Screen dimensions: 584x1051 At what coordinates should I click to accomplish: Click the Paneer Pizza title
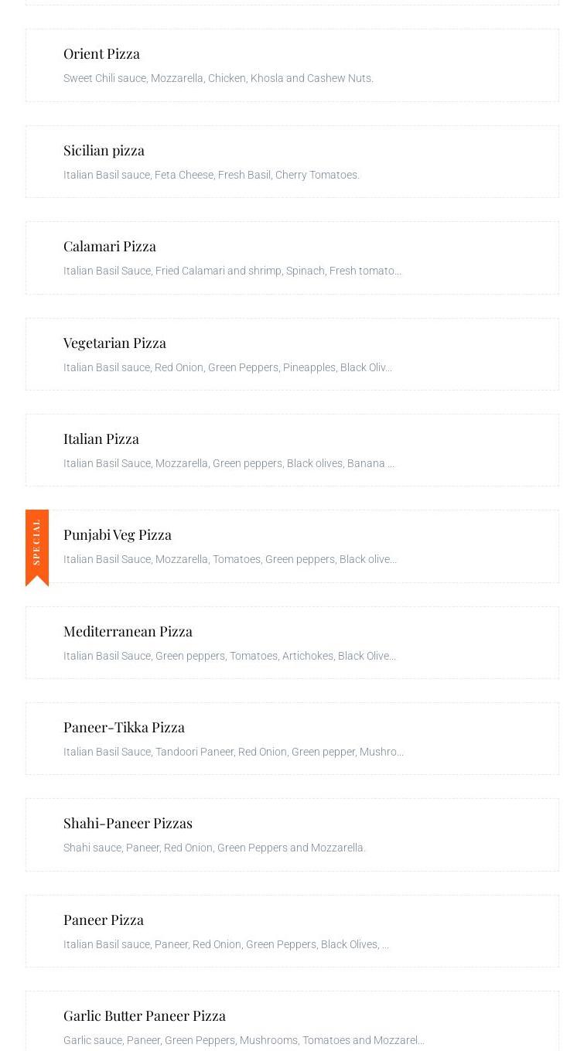click(x=104, y=920)
